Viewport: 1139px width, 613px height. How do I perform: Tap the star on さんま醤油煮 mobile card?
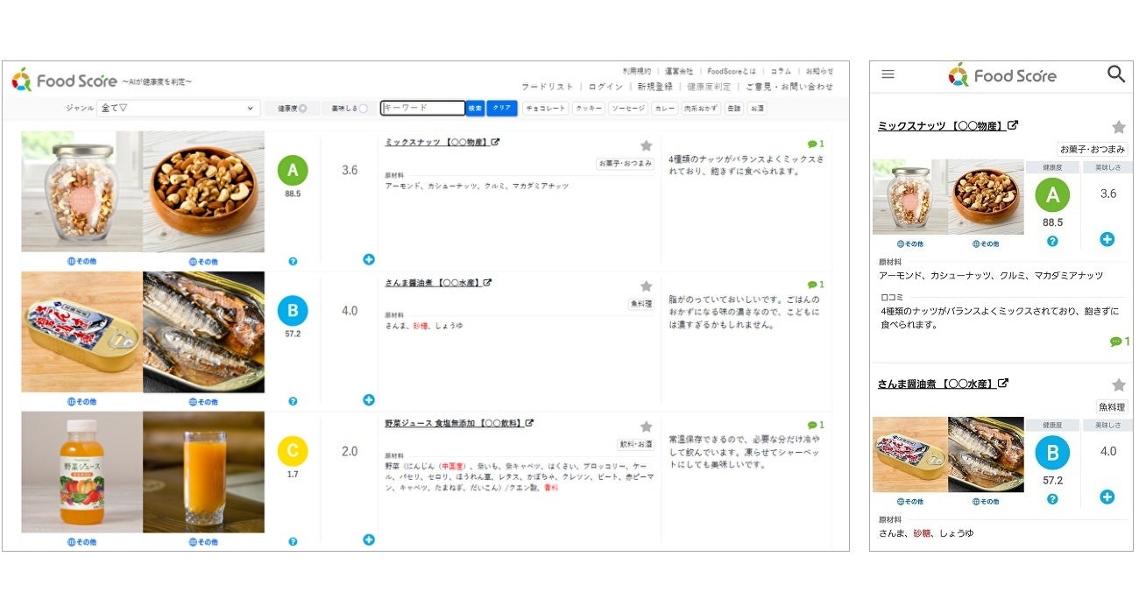tap(1118, 385)
